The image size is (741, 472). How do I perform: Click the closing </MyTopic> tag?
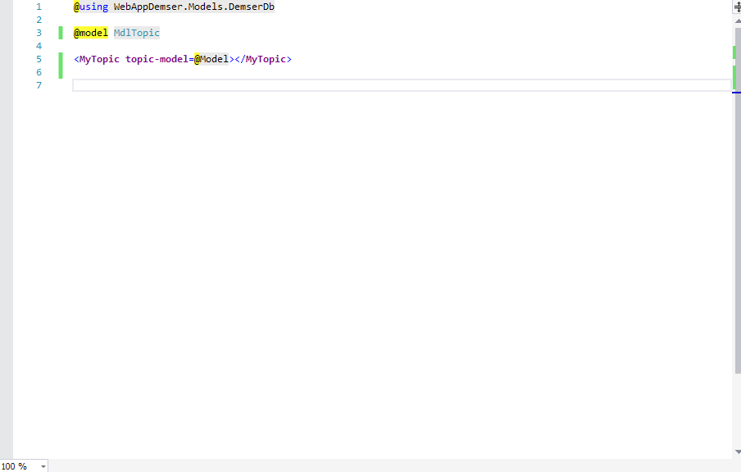(263, 59)
